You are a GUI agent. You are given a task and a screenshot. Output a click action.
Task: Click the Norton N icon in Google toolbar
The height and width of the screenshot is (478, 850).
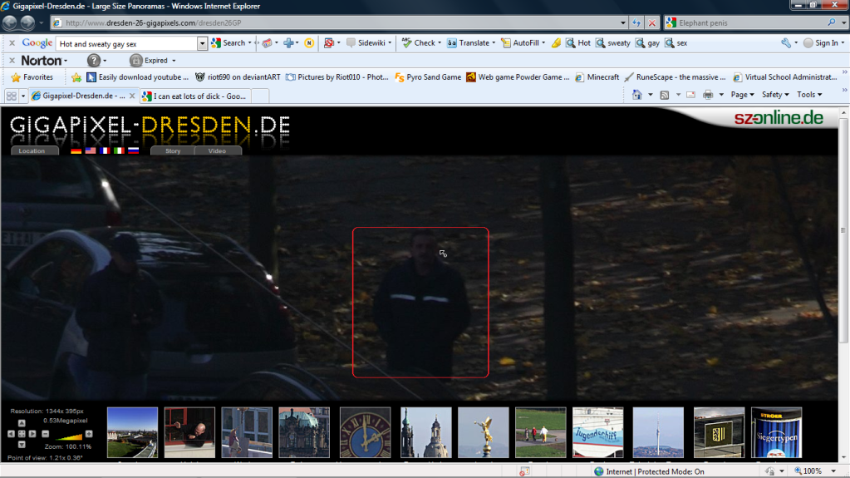309,43
